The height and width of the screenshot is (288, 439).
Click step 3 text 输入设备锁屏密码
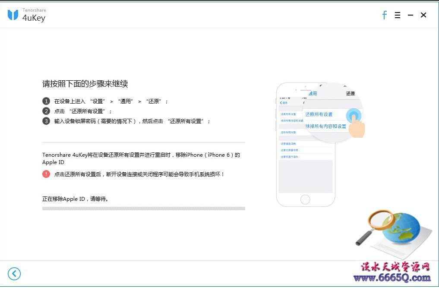click(x=132, y=121)
